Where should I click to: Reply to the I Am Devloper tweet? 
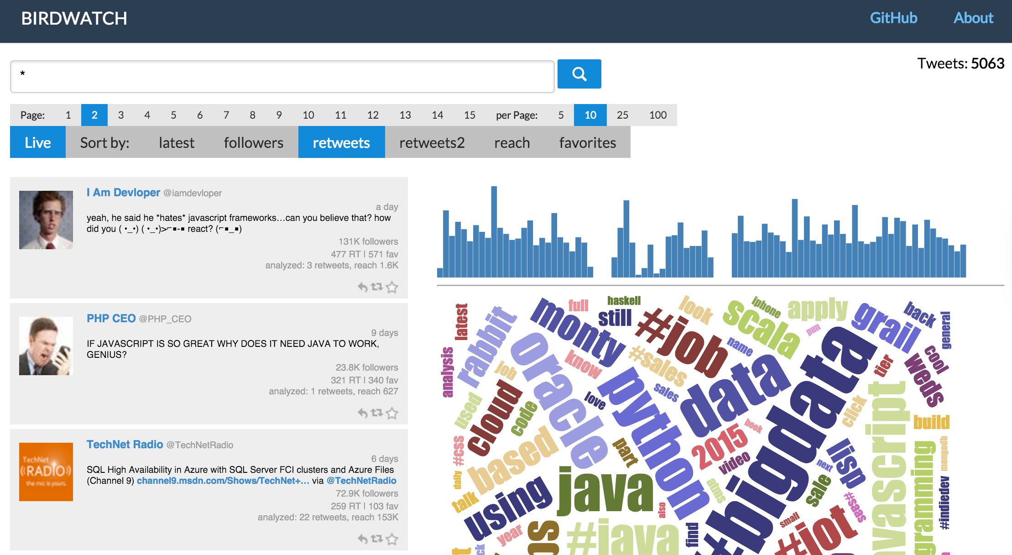coord(362,287)
